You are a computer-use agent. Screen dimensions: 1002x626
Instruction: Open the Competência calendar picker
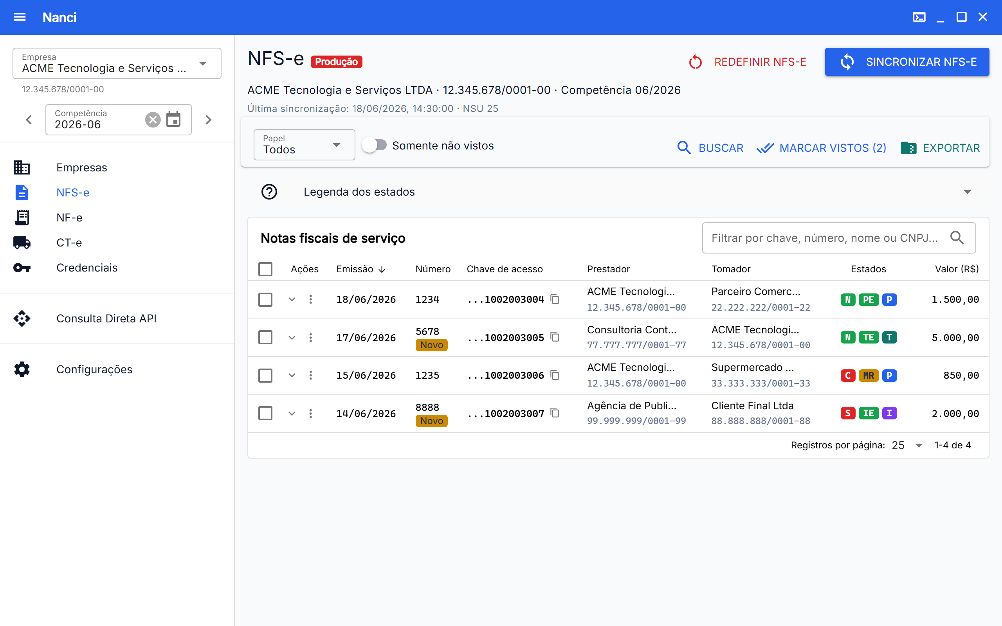(x=173, y=120)
